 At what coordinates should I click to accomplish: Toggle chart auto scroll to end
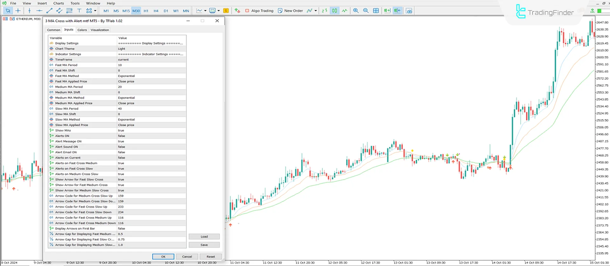point(387,11)
